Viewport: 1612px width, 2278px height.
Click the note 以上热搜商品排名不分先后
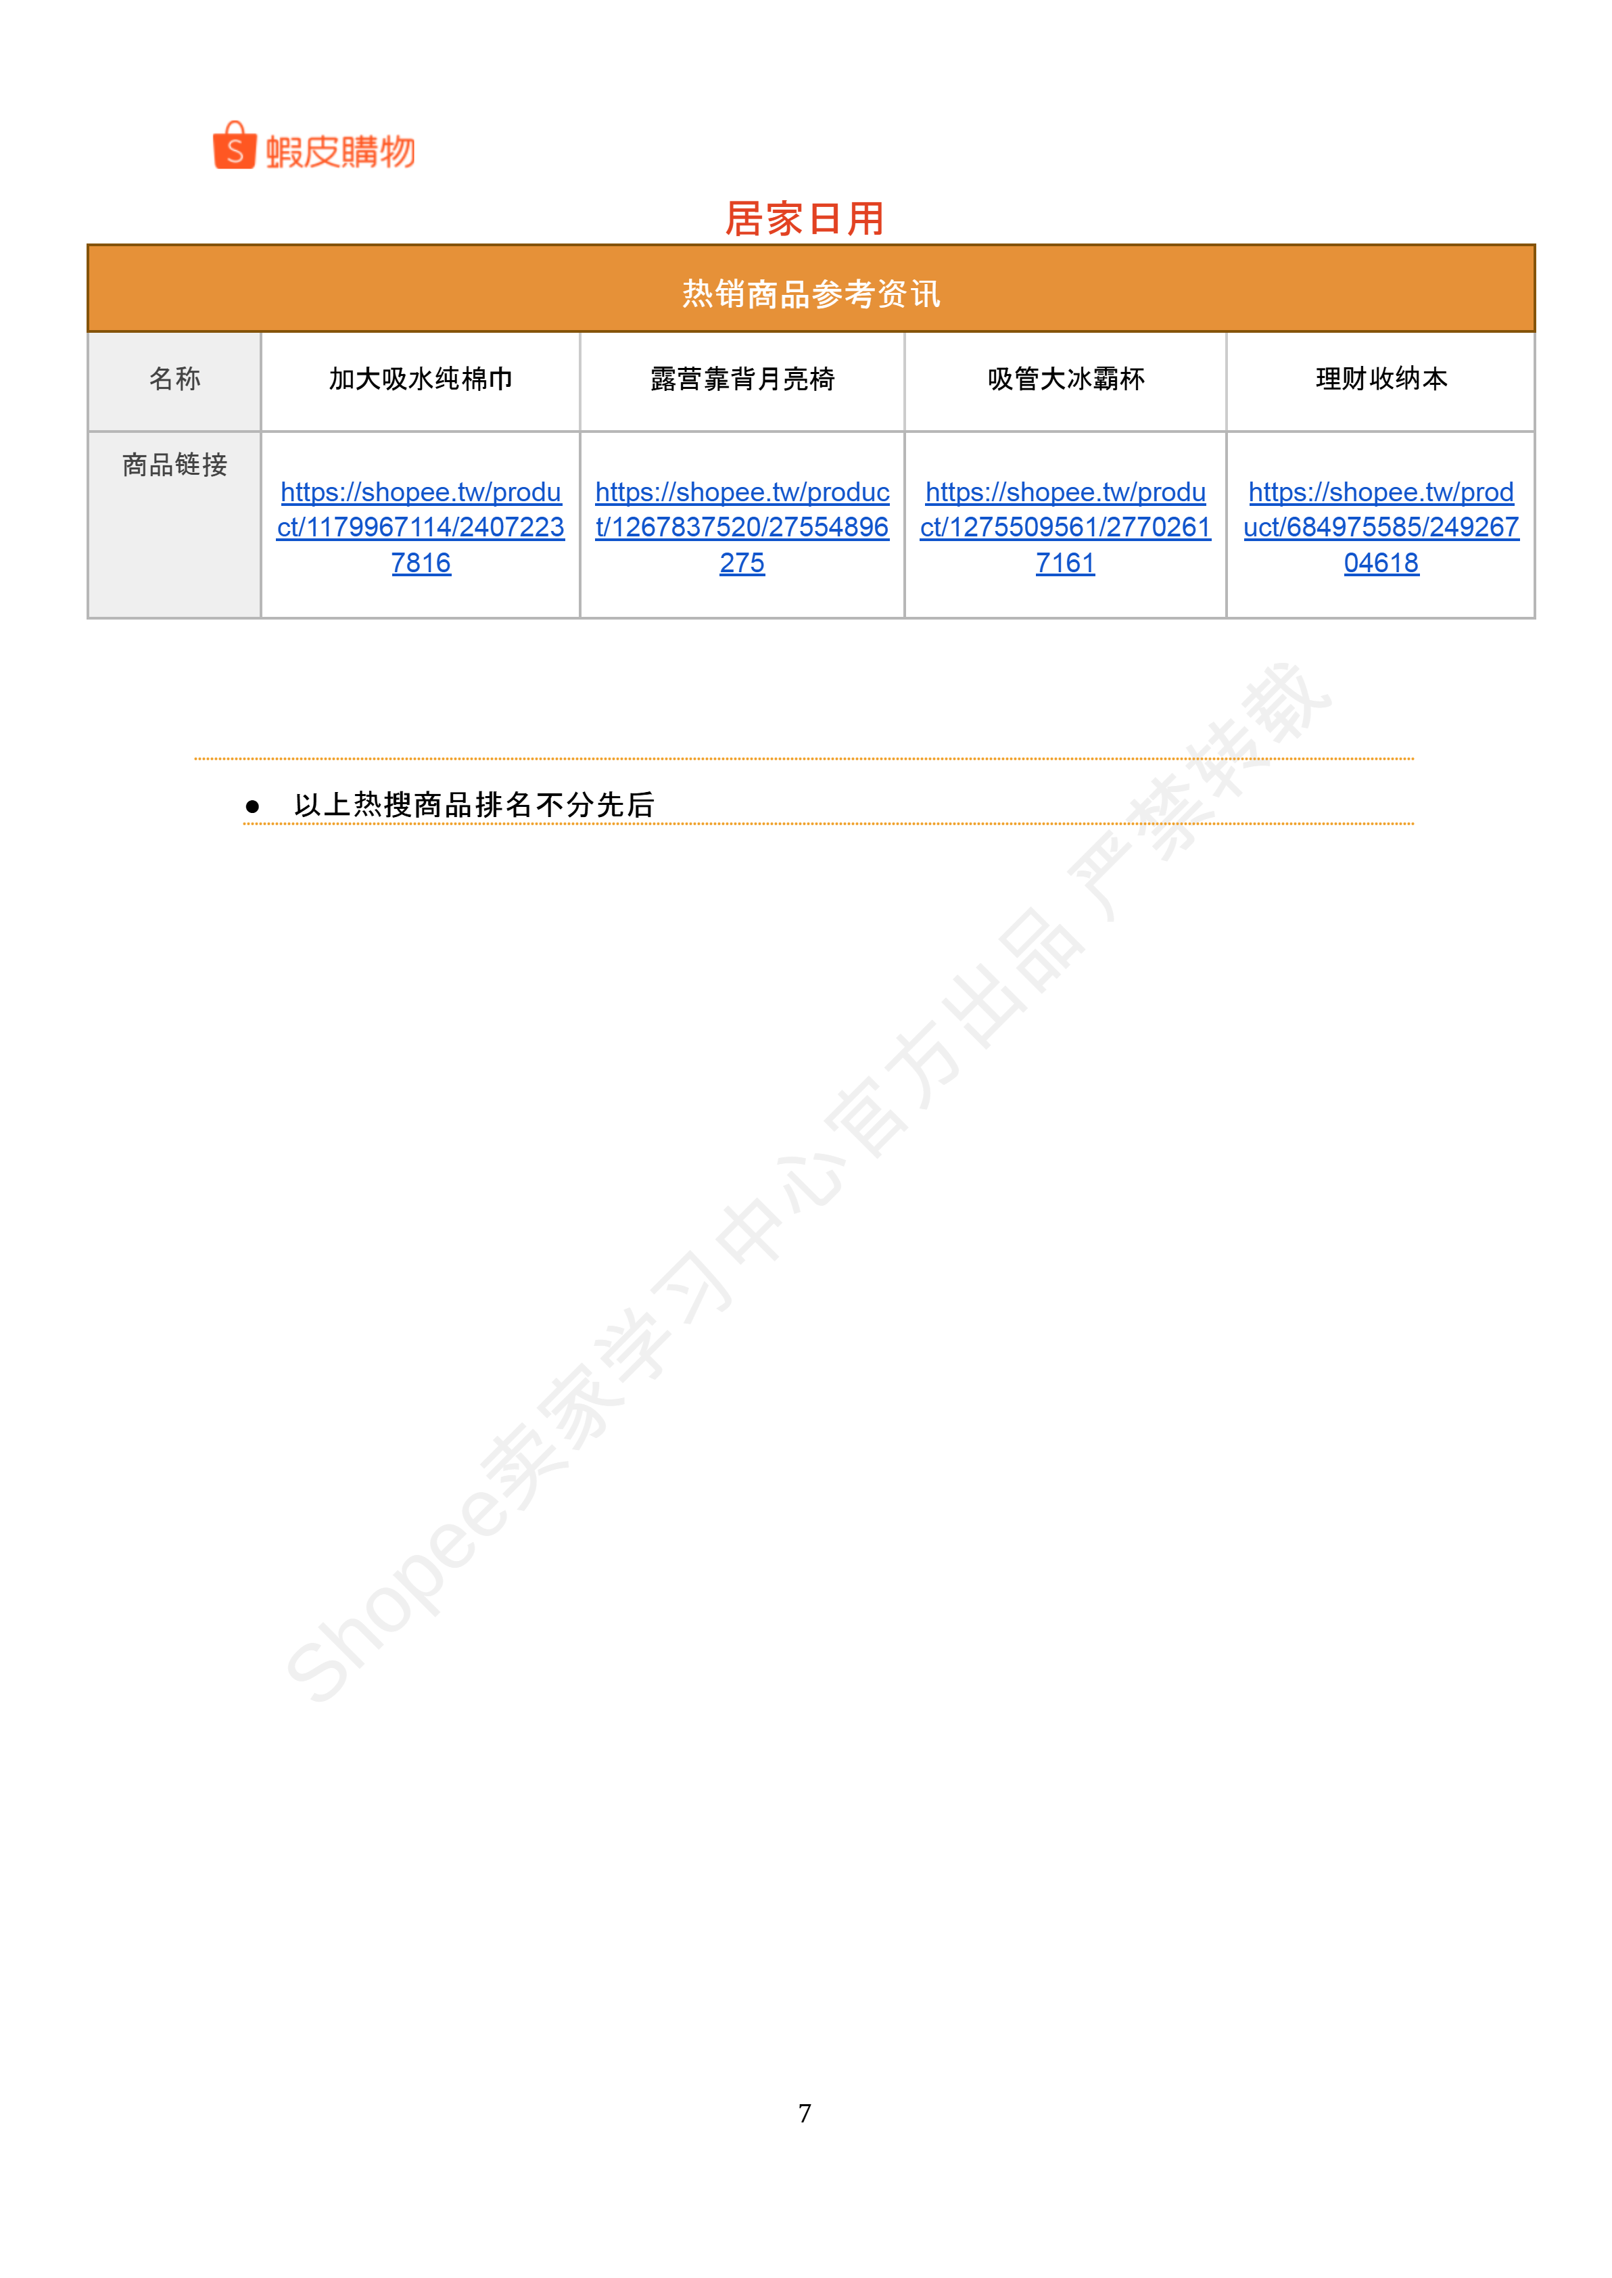[475, 805]
